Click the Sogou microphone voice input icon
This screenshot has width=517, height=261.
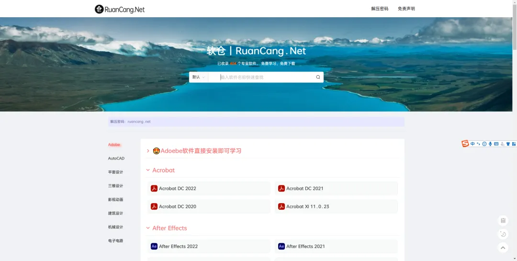(490, 144)
